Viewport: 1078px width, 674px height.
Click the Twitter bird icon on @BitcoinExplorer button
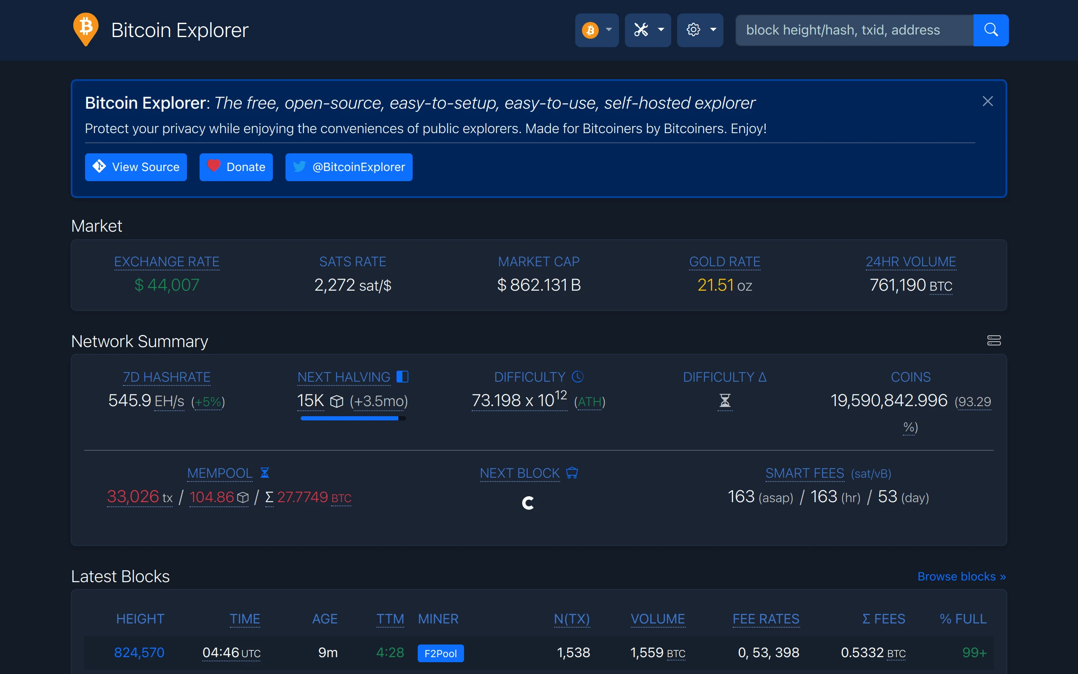pyautogui.click(x=300, y=167)
